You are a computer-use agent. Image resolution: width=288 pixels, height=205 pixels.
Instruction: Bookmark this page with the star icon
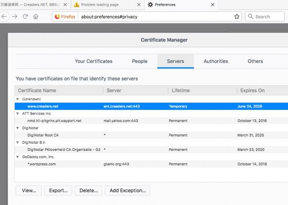[x=237, y=16]
